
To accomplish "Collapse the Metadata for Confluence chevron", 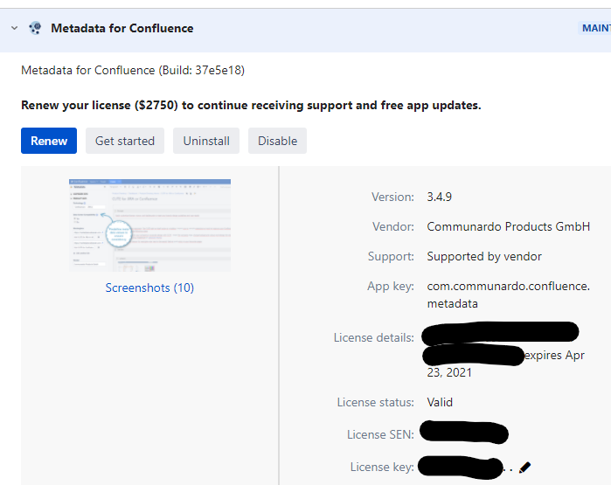I will [14, 28].
